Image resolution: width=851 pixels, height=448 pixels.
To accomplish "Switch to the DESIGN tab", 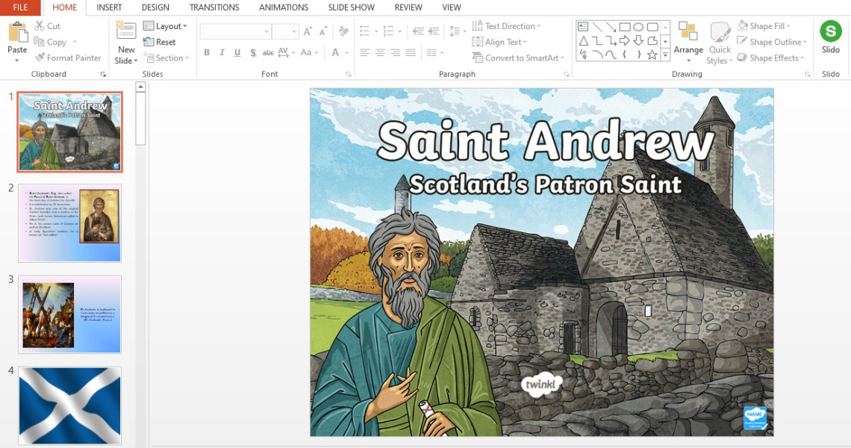I will pyautogui.click(x=155, y=7).
